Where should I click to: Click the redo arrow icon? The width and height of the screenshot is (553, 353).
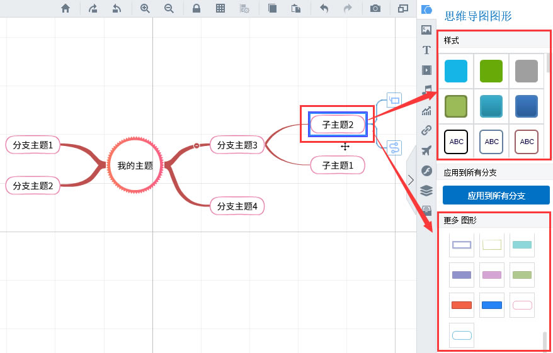(x=348, y=8)
